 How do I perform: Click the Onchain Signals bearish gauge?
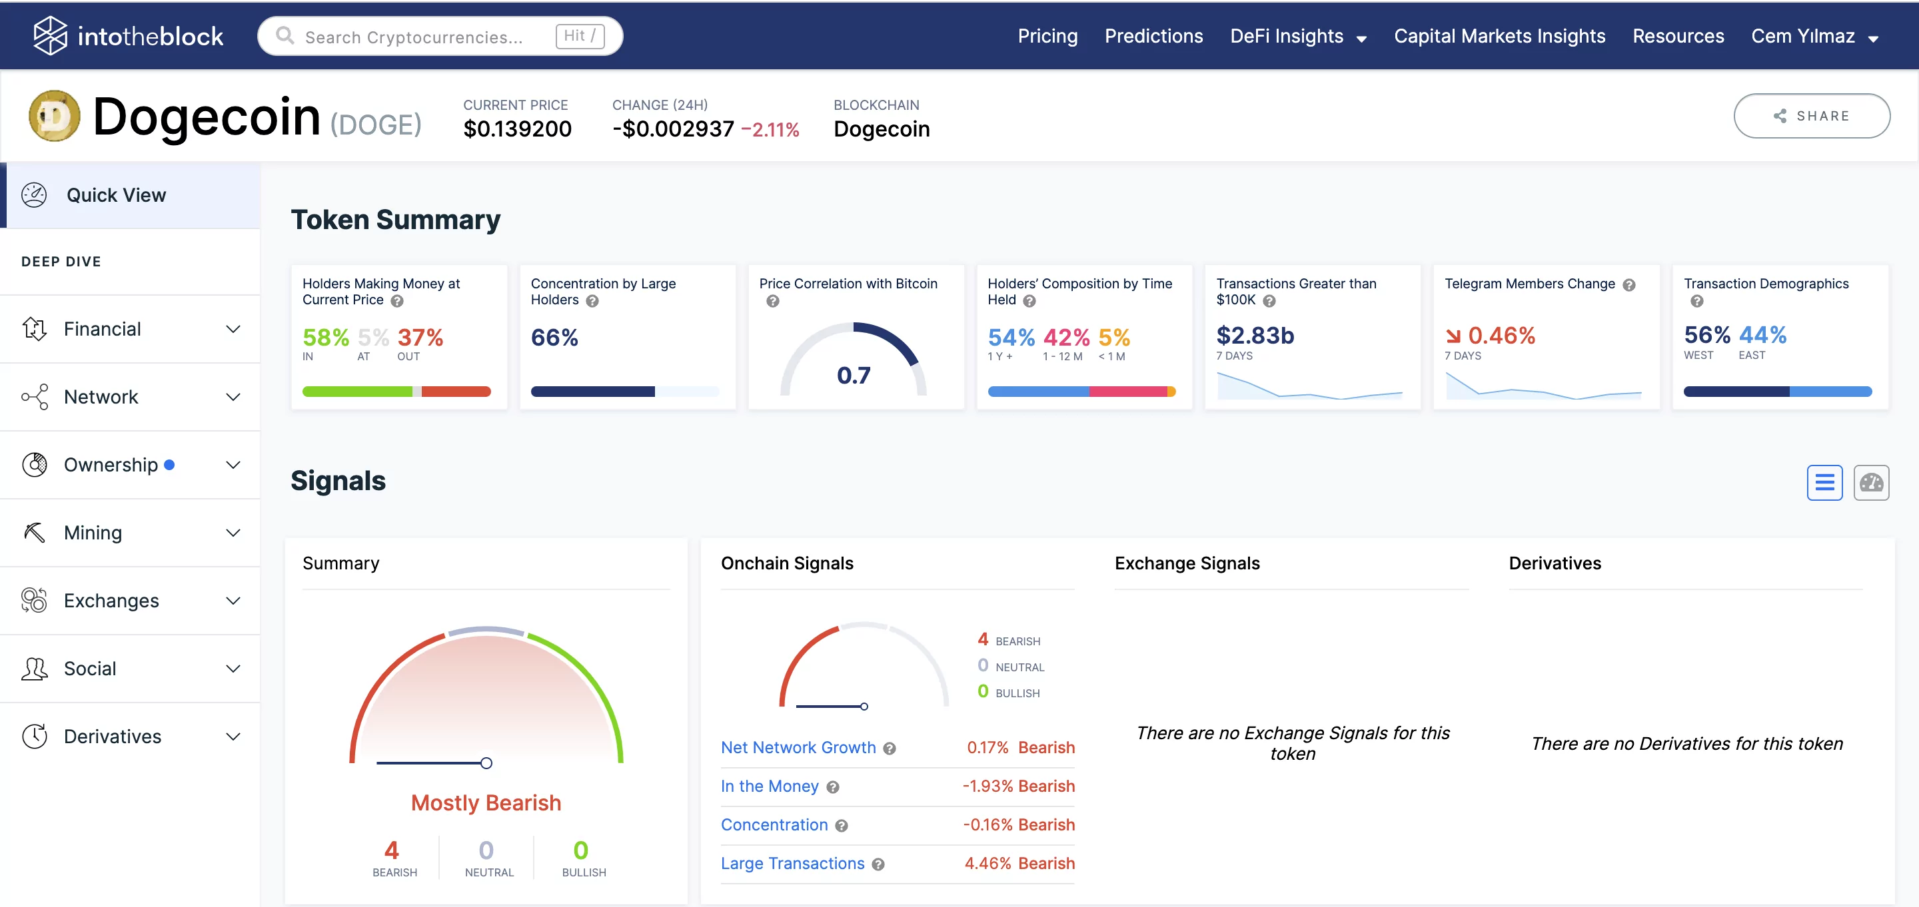coord(864,665)
